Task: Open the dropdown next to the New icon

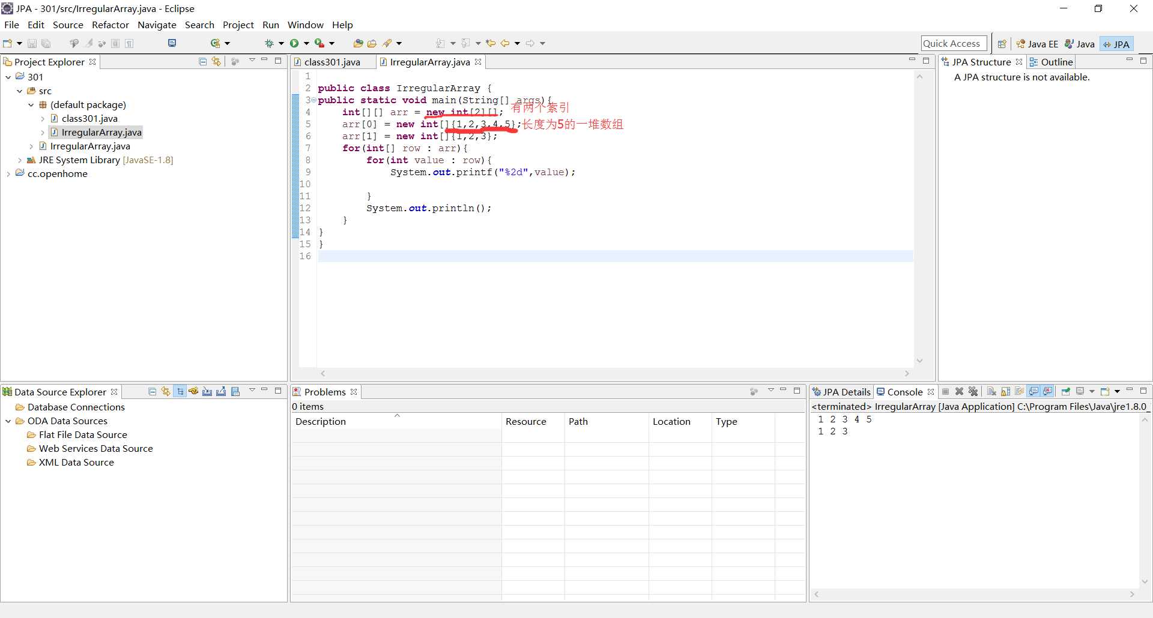Action: click(19, 43)
